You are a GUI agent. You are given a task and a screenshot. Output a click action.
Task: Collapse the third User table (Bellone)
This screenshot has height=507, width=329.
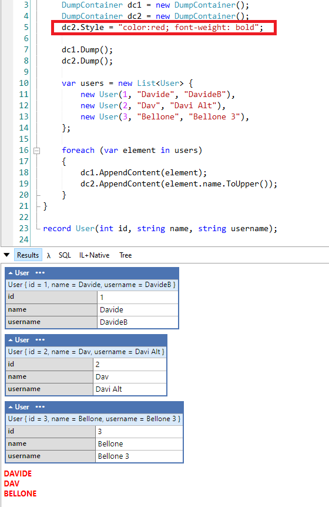click(11, 407)
